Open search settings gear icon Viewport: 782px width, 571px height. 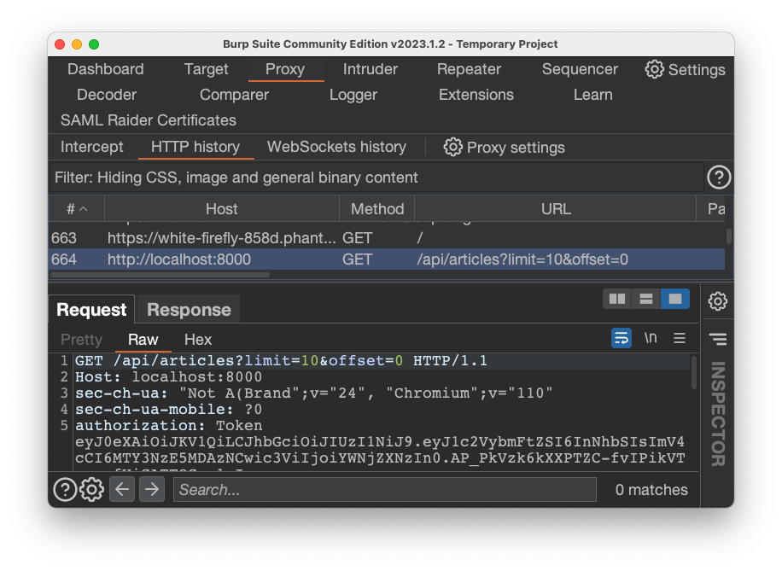91,490
